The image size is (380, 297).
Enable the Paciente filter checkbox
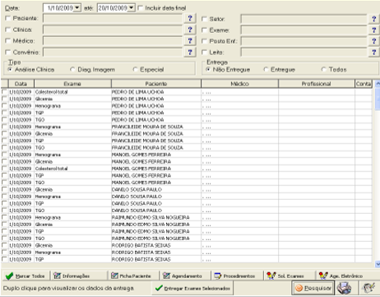tap(8, 18)
